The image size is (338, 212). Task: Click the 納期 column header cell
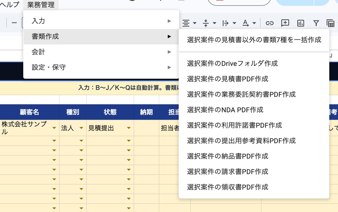[x=147, y=112]
